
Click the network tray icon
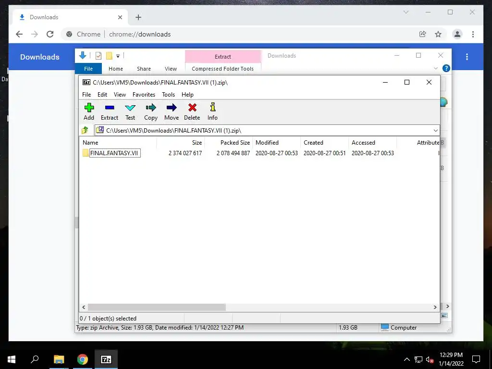coord(418,359)
